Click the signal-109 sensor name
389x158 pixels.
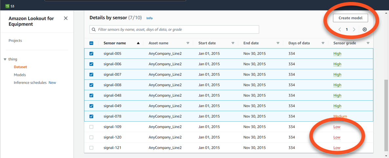point(113,127)
